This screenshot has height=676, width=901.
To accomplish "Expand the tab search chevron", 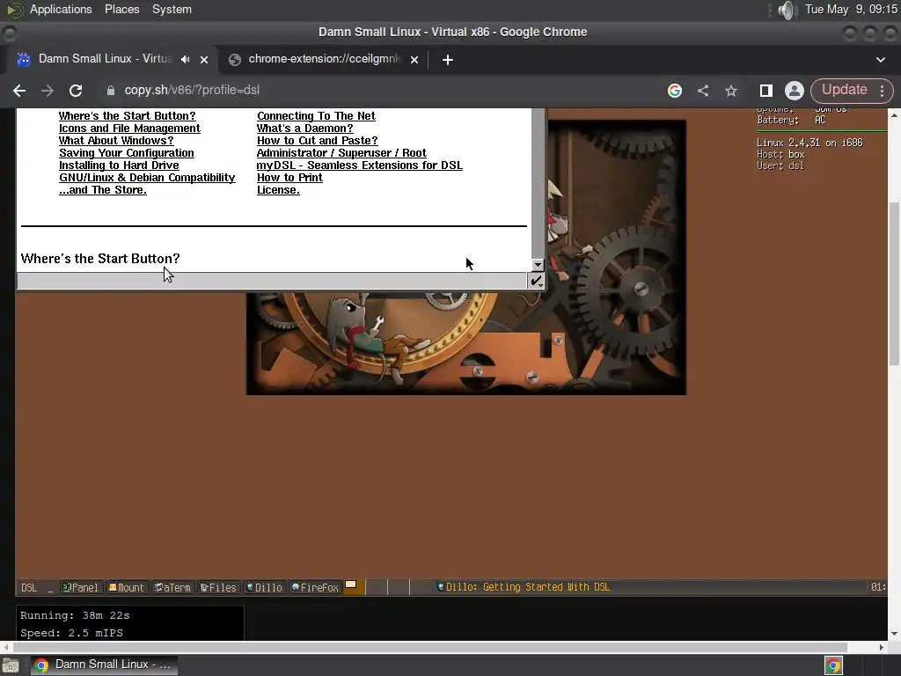I will click(880, 59).
